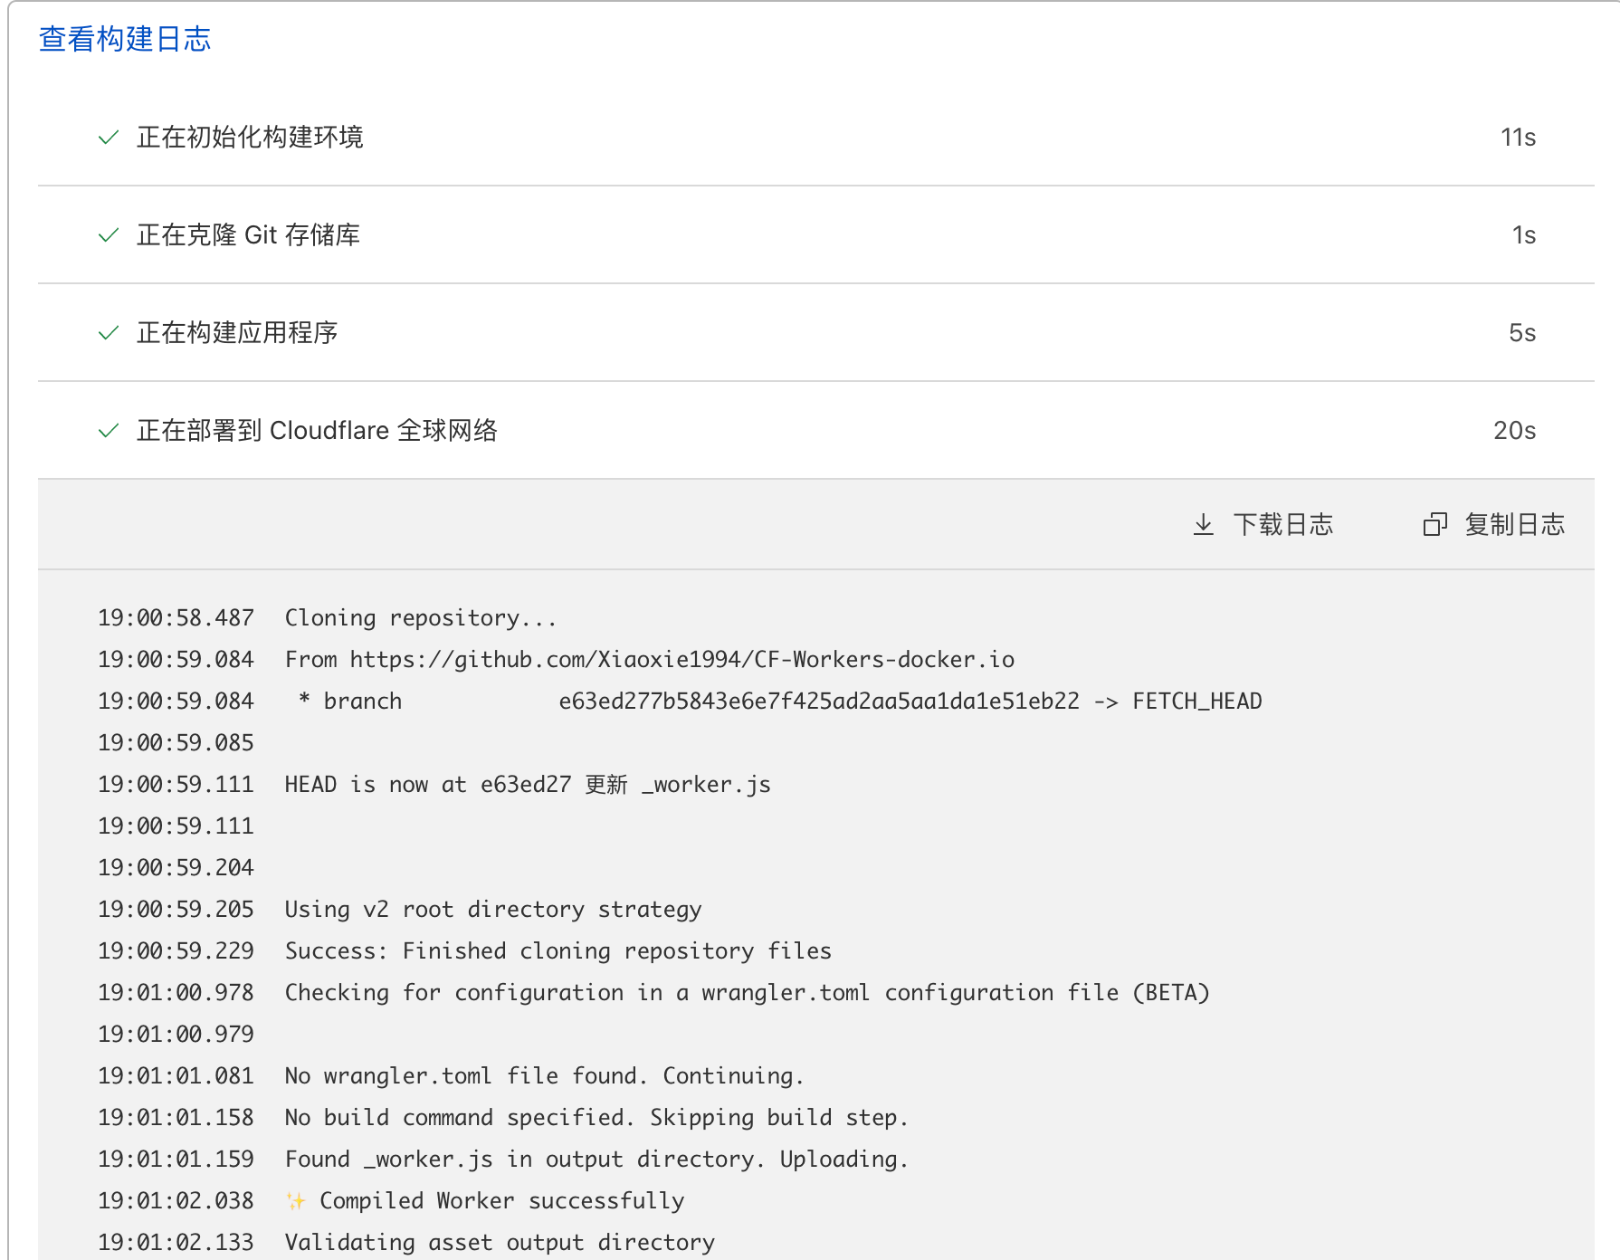Click the github.com/Xiaoxie1994 repository URL line
The width and height of the screenshot is (1620, 1260).
coord(650,660)
